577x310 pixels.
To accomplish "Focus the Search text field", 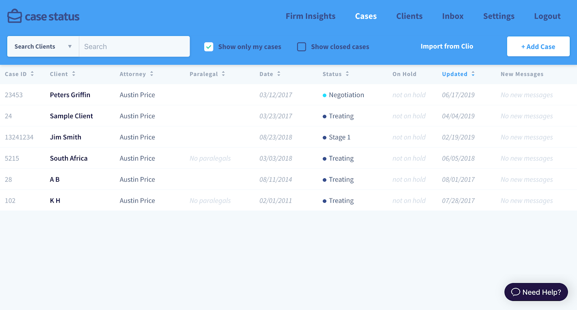I will pyautogui.click(x=134, y=46).
